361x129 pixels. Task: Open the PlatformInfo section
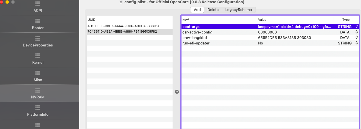tap(38, 111)
